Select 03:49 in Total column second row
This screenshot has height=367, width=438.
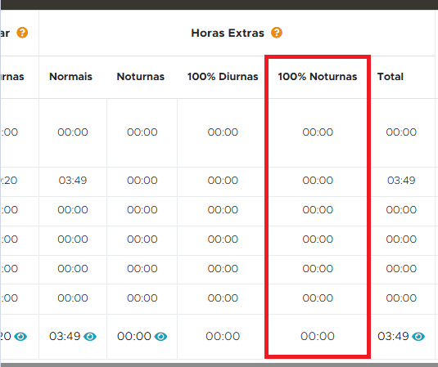[401, 181]
